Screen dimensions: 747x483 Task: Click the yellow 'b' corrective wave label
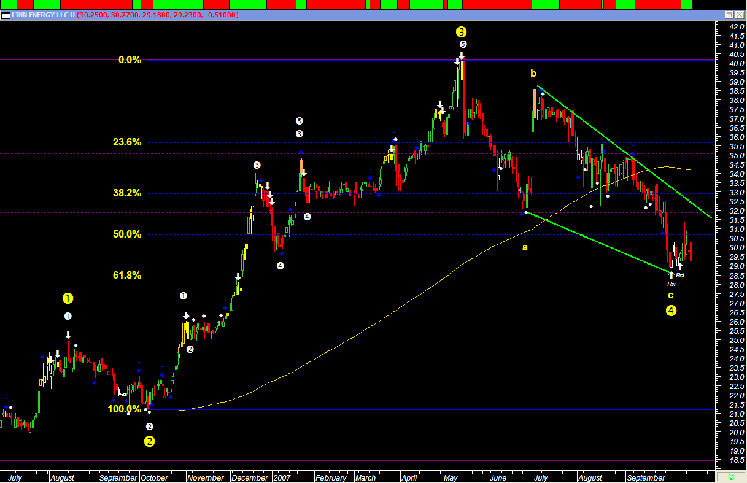click(x=534, y=74)
